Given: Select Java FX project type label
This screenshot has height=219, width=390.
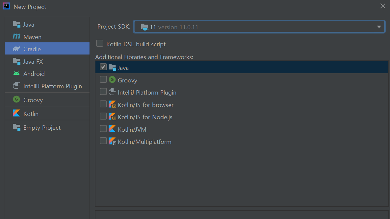Looking at the screenshot, I should pos(33,61).
